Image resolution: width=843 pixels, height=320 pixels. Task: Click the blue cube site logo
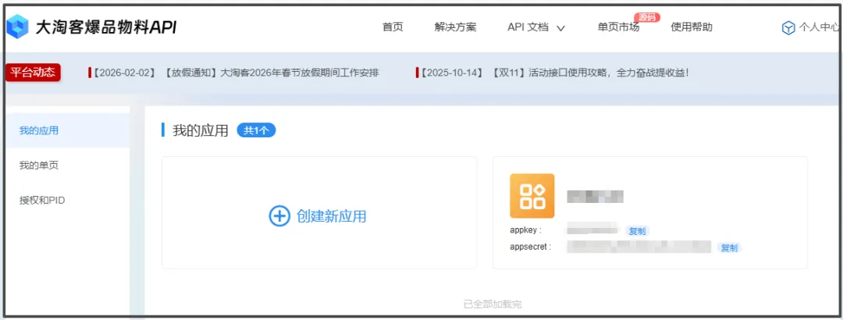(17, 27)
